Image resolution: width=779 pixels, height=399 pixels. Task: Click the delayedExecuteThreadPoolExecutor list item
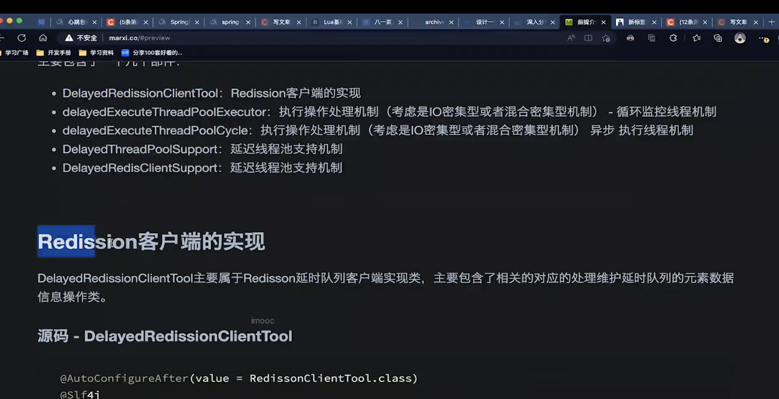click(x=389, y=112)
